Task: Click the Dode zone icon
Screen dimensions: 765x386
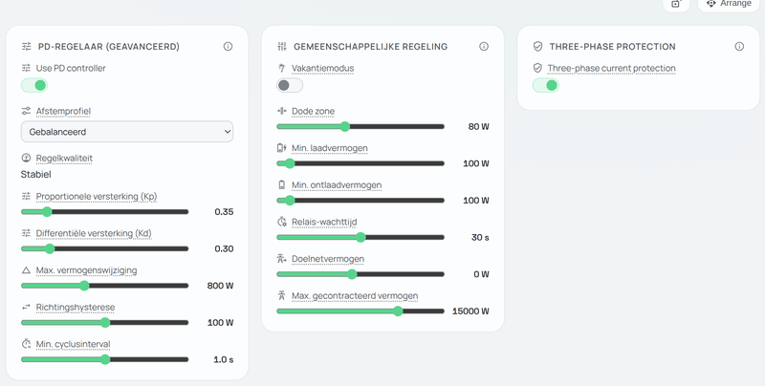Action: tap(281, 111)
